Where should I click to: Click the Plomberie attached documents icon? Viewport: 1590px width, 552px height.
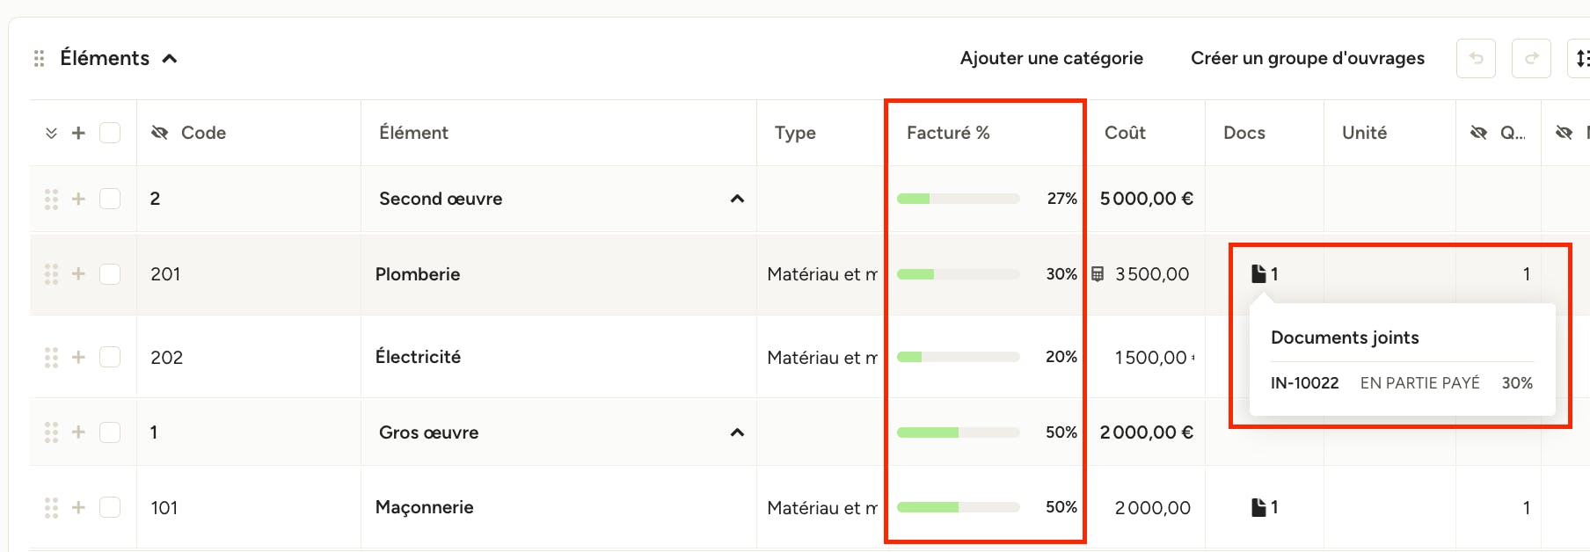pyautogui.click(x=1258, y=274)
